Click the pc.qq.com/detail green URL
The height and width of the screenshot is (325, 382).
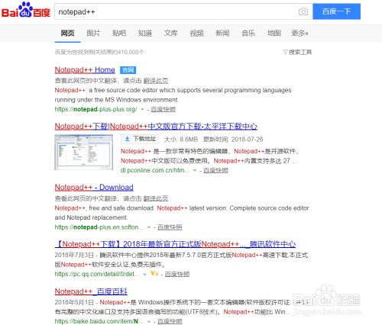(x=97, y=274)
